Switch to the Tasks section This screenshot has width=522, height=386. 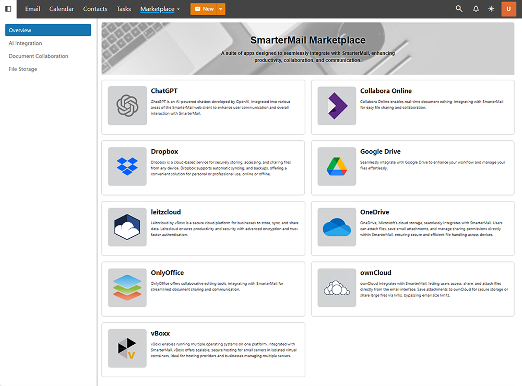[x=124, y=9]
